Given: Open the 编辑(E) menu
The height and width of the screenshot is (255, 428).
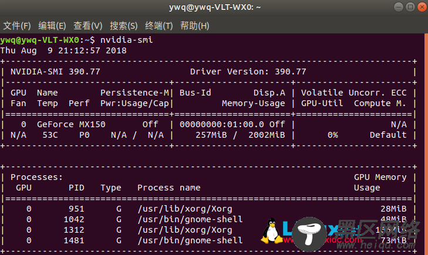Looking at the screenshot, I should point(52,26).
